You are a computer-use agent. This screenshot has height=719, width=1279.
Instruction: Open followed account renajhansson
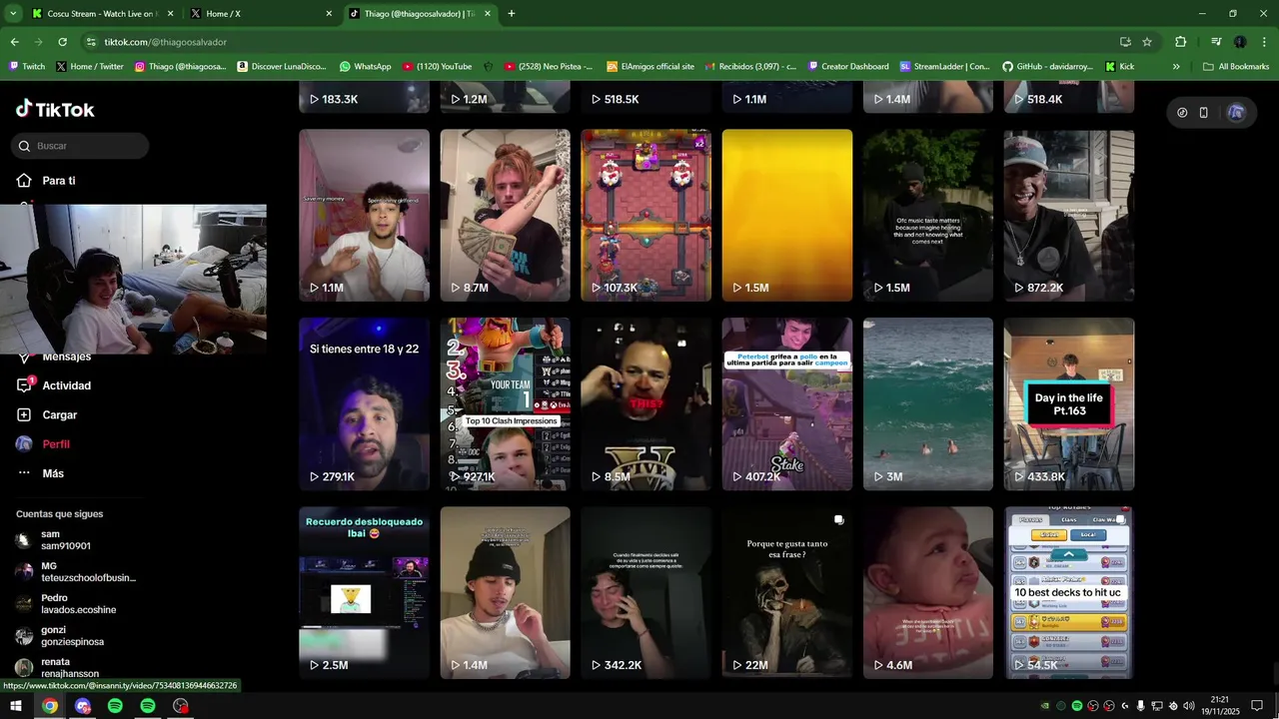click(x=58, y=667)
